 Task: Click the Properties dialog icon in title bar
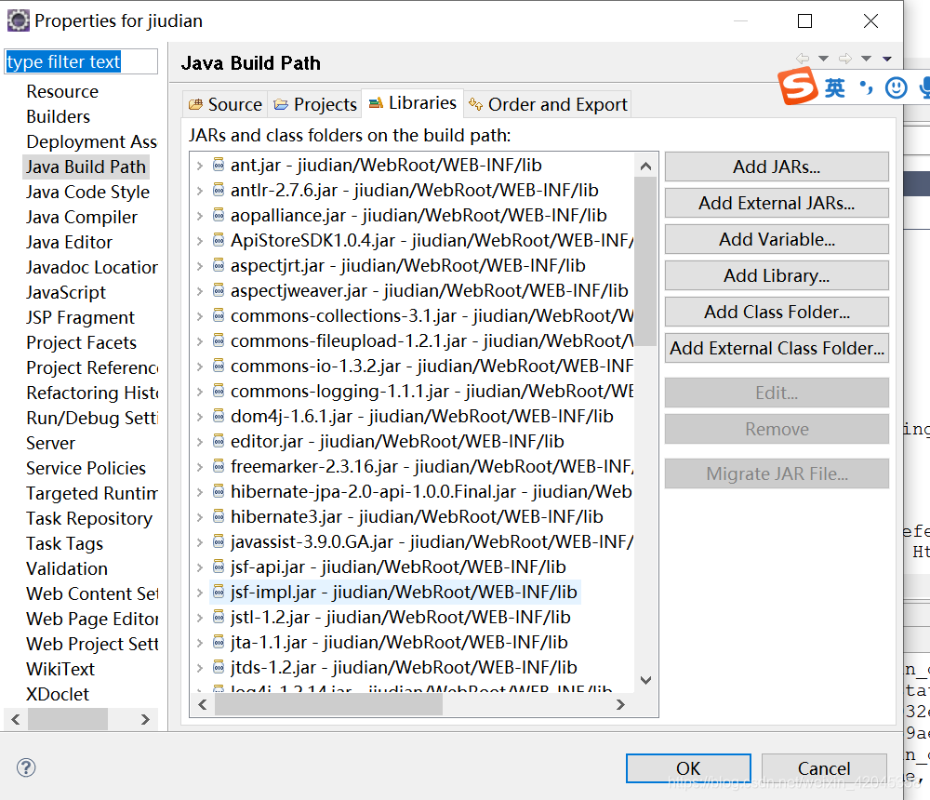coord(18,20)
